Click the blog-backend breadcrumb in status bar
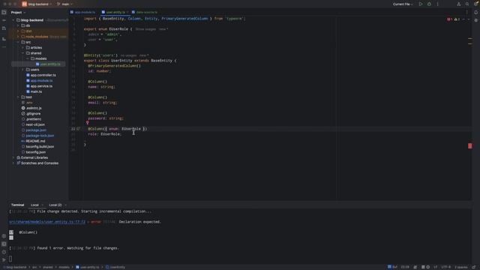 (15, 267)
